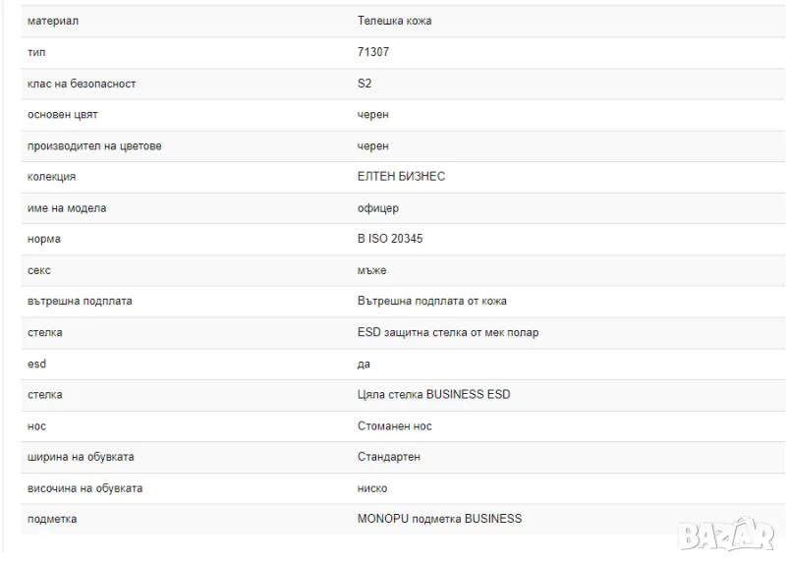Screen dimensions: 786x563
Task: Select the 'ЕЛТЕН БИЗНЕС' collection value
Action: (x=401, y=177)
